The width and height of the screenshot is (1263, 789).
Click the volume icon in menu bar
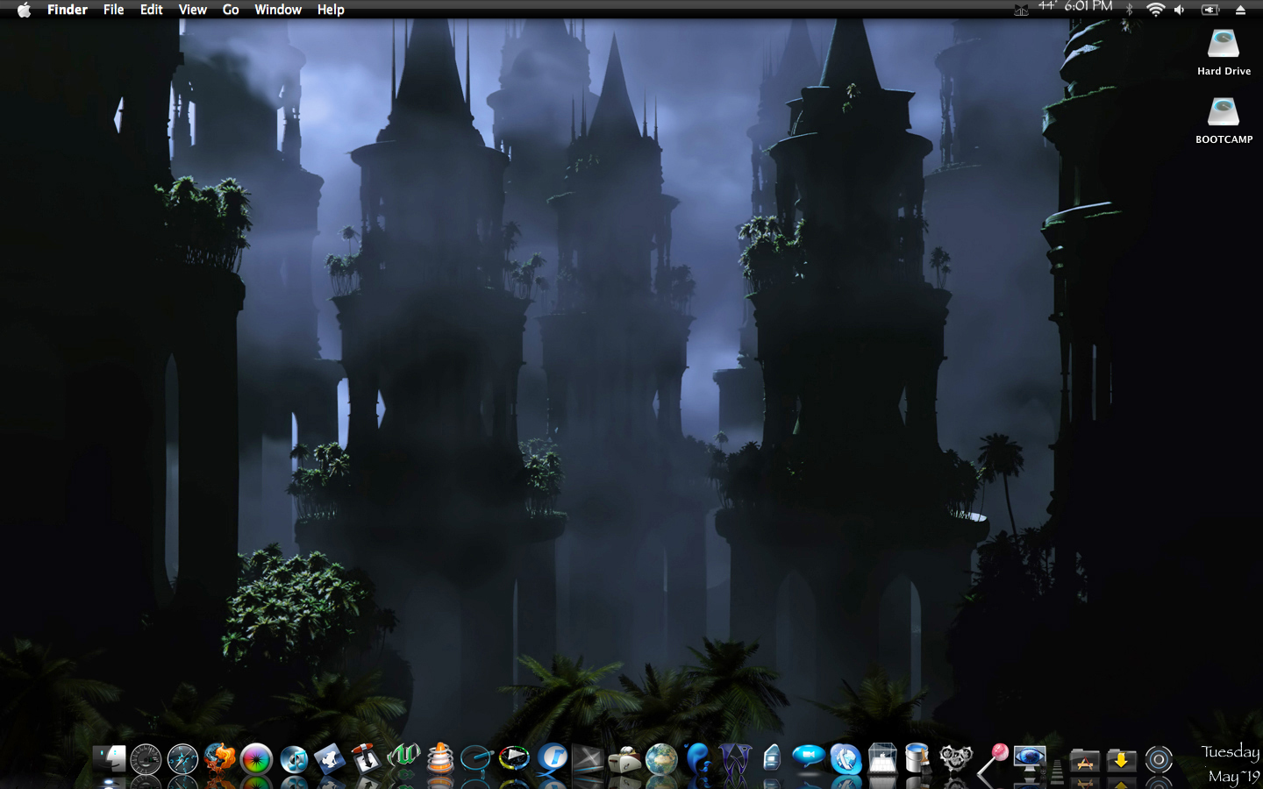coord(1180,10)
